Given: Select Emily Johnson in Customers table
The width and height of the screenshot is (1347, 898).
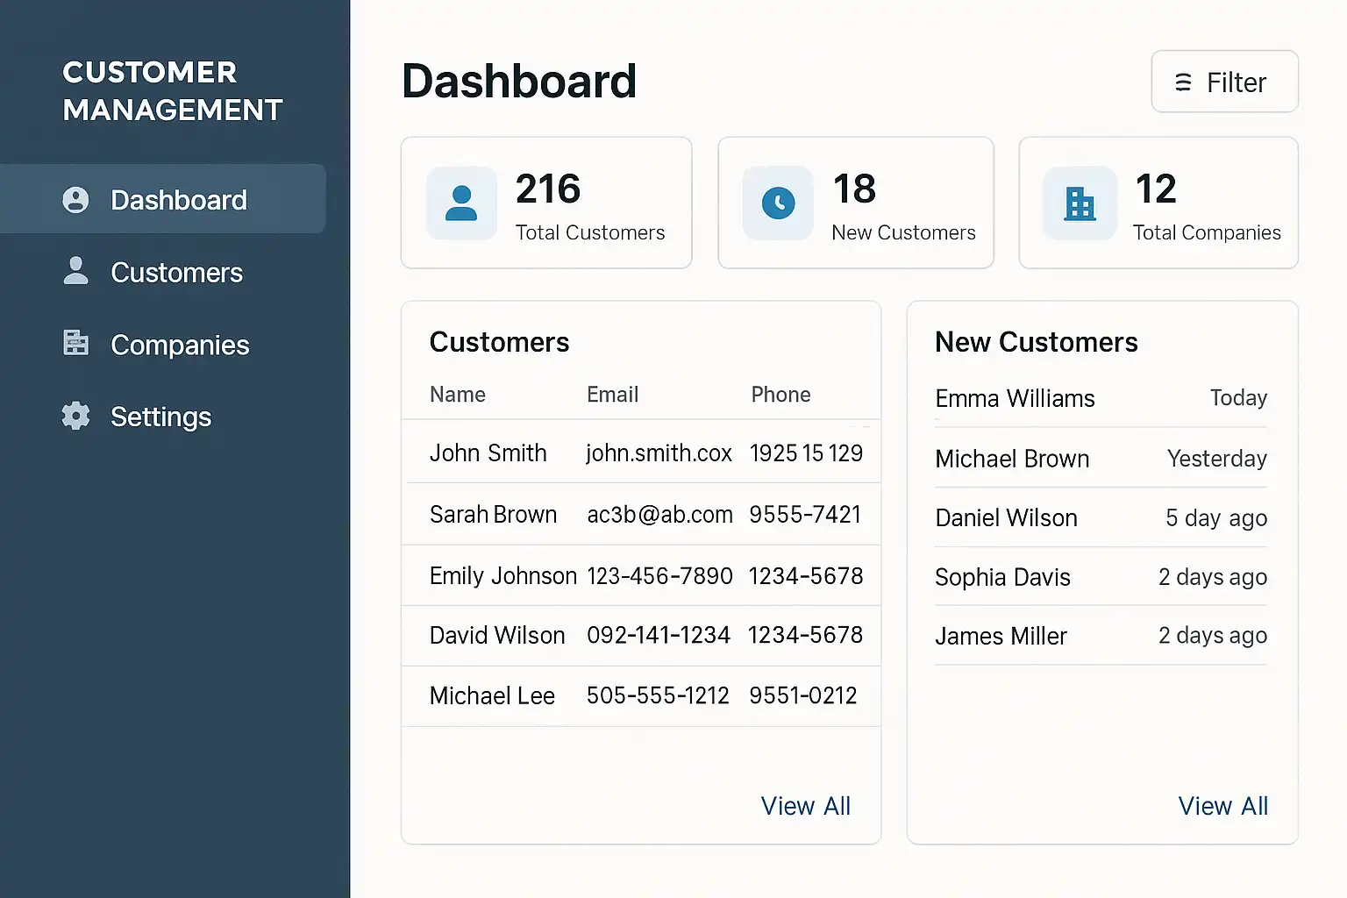Looking at the screenshot, I should [502, 575].
